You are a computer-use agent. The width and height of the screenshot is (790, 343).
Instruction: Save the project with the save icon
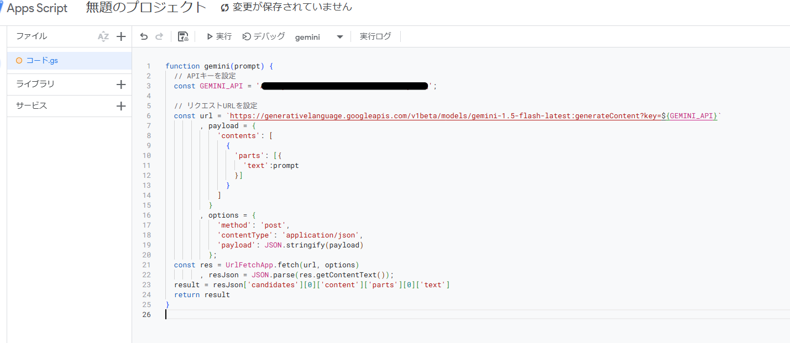[182, 36]
